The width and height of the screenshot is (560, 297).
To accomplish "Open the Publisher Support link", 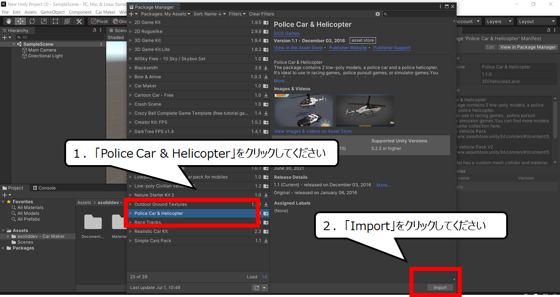I will click(x=392, y=48).
